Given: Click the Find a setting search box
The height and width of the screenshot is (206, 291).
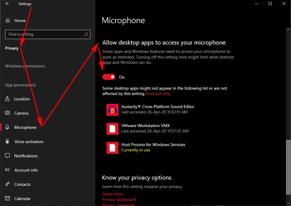Looking at the screenshot, I should click(x=48, y=34).
